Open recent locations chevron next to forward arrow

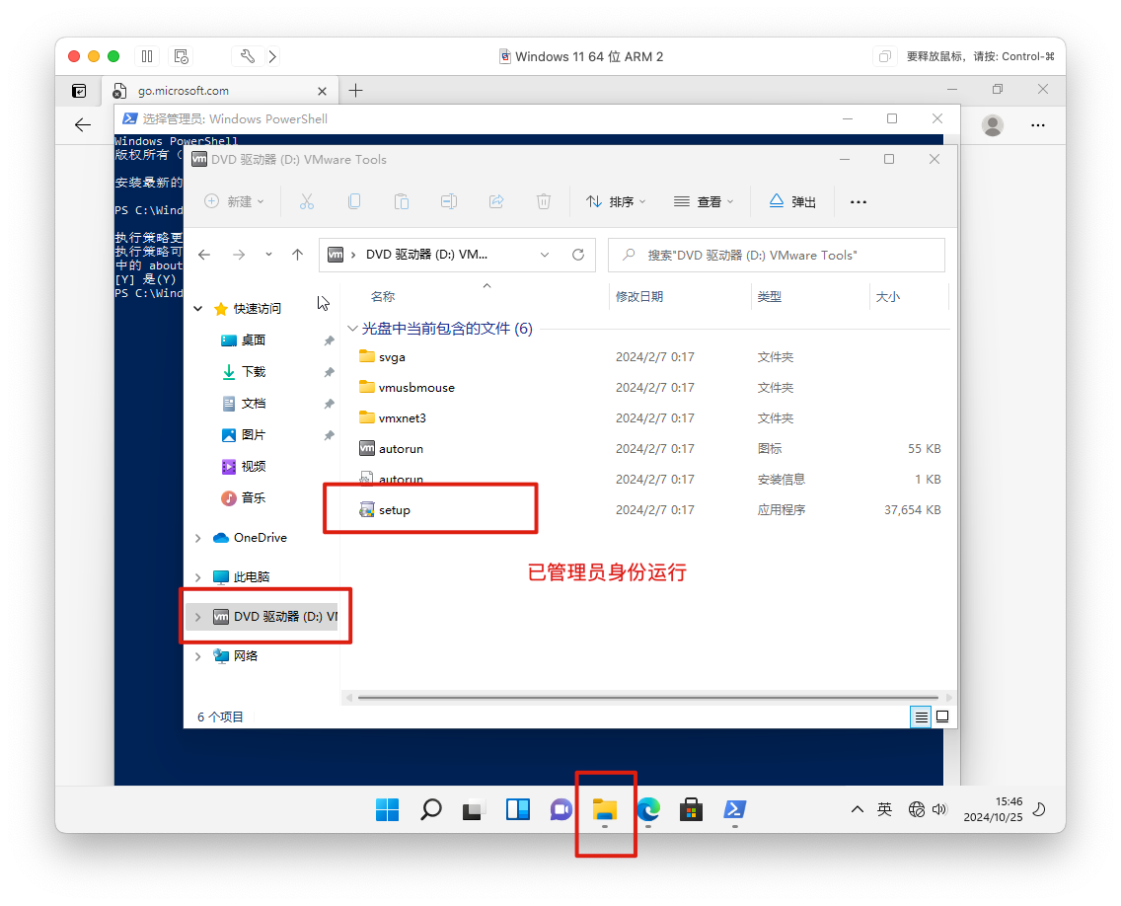pos(268,255)
